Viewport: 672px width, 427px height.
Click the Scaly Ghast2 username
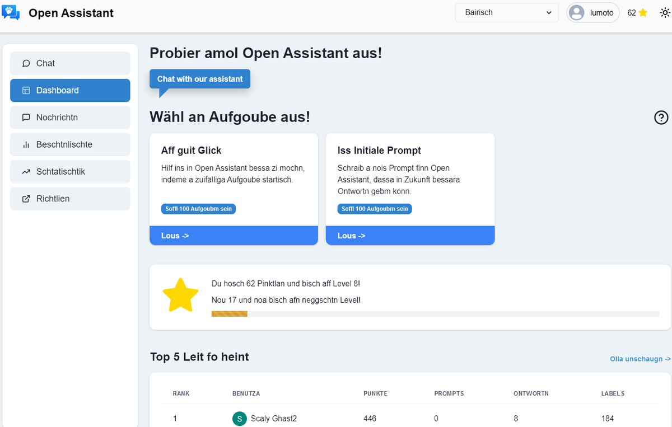point(274,419)
